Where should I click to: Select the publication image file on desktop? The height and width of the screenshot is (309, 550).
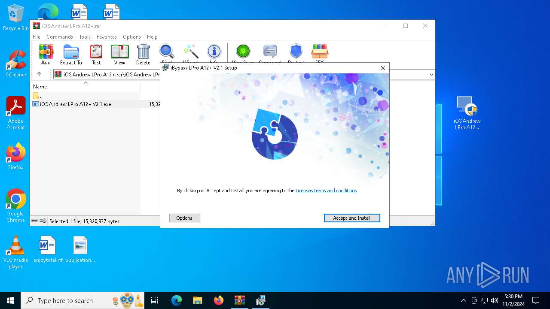80,249
